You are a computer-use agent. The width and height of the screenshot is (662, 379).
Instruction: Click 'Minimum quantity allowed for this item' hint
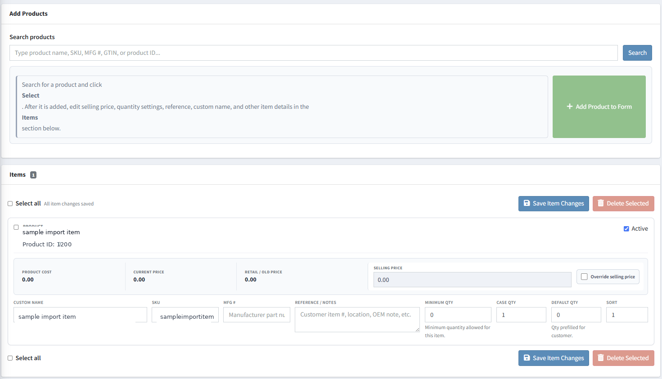[x=458, y=331]
